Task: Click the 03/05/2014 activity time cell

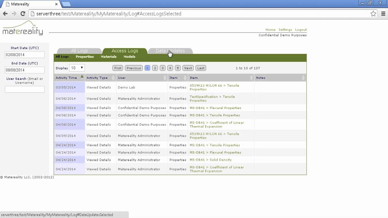Action: pyautogui.click(x=69, y=87)
